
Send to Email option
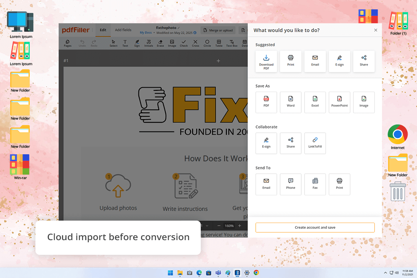tap(266, 184)
